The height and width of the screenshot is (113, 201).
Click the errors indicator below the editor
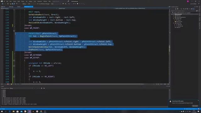(x=8, y=84)
